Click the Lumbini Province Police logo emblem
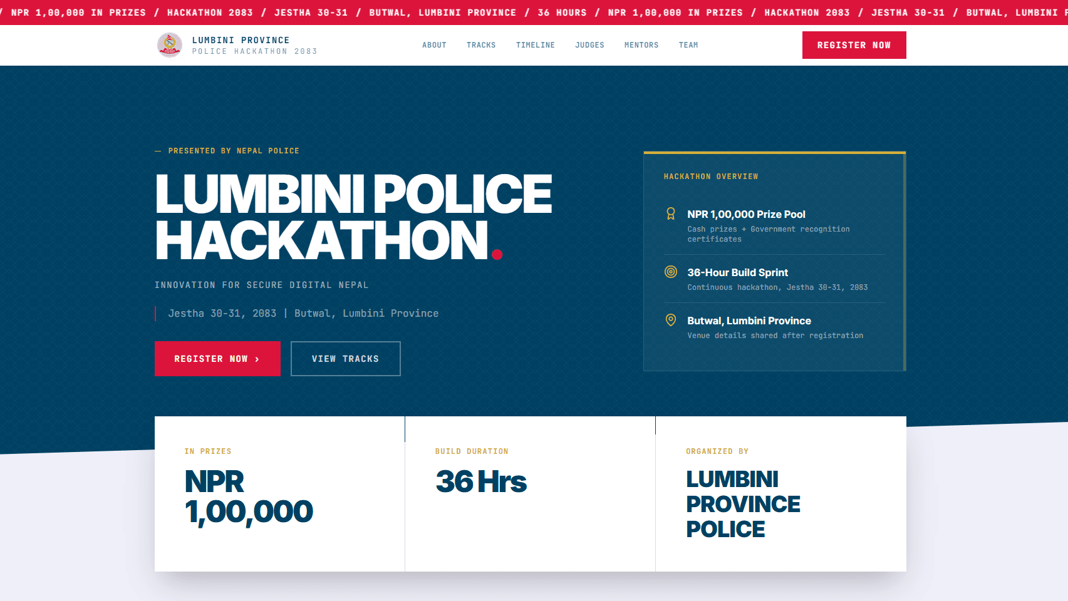 [169, 45]
